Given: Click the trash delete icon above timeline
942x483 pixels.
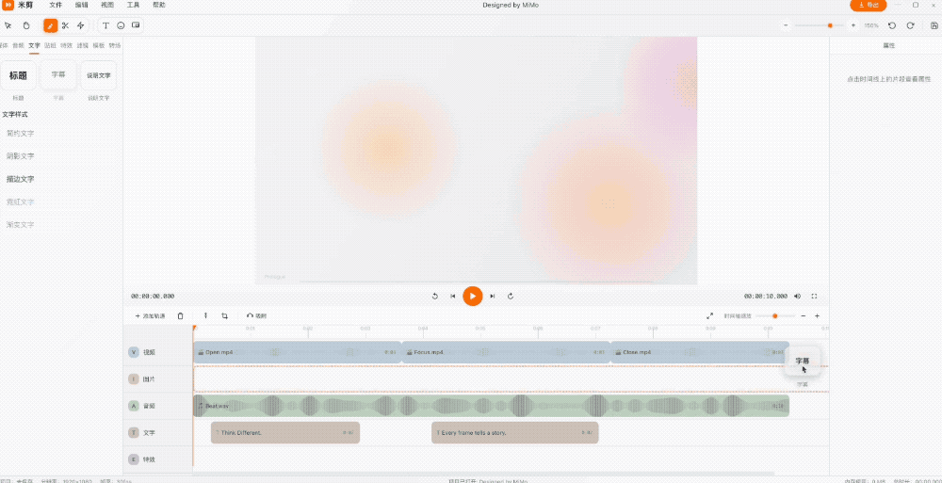Looking at the screenshot, I should (180, 316).
